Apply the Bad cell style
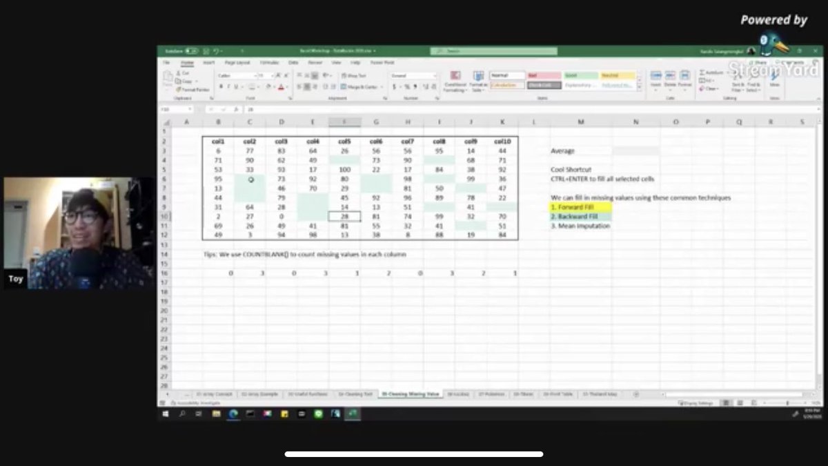828x466 pixels. pos(544,75)
